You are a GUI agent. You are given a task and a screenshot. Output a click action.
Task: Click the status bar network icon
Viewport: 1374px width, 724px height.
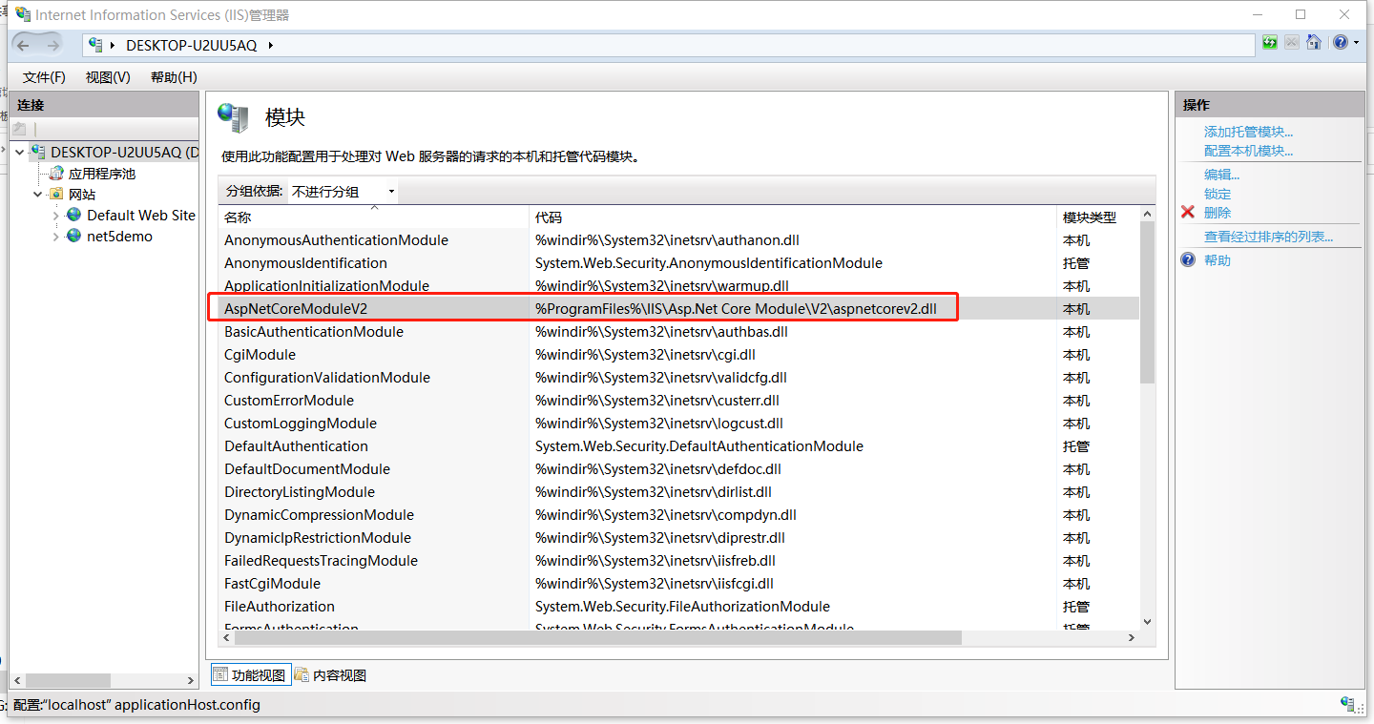(1349, 705)
